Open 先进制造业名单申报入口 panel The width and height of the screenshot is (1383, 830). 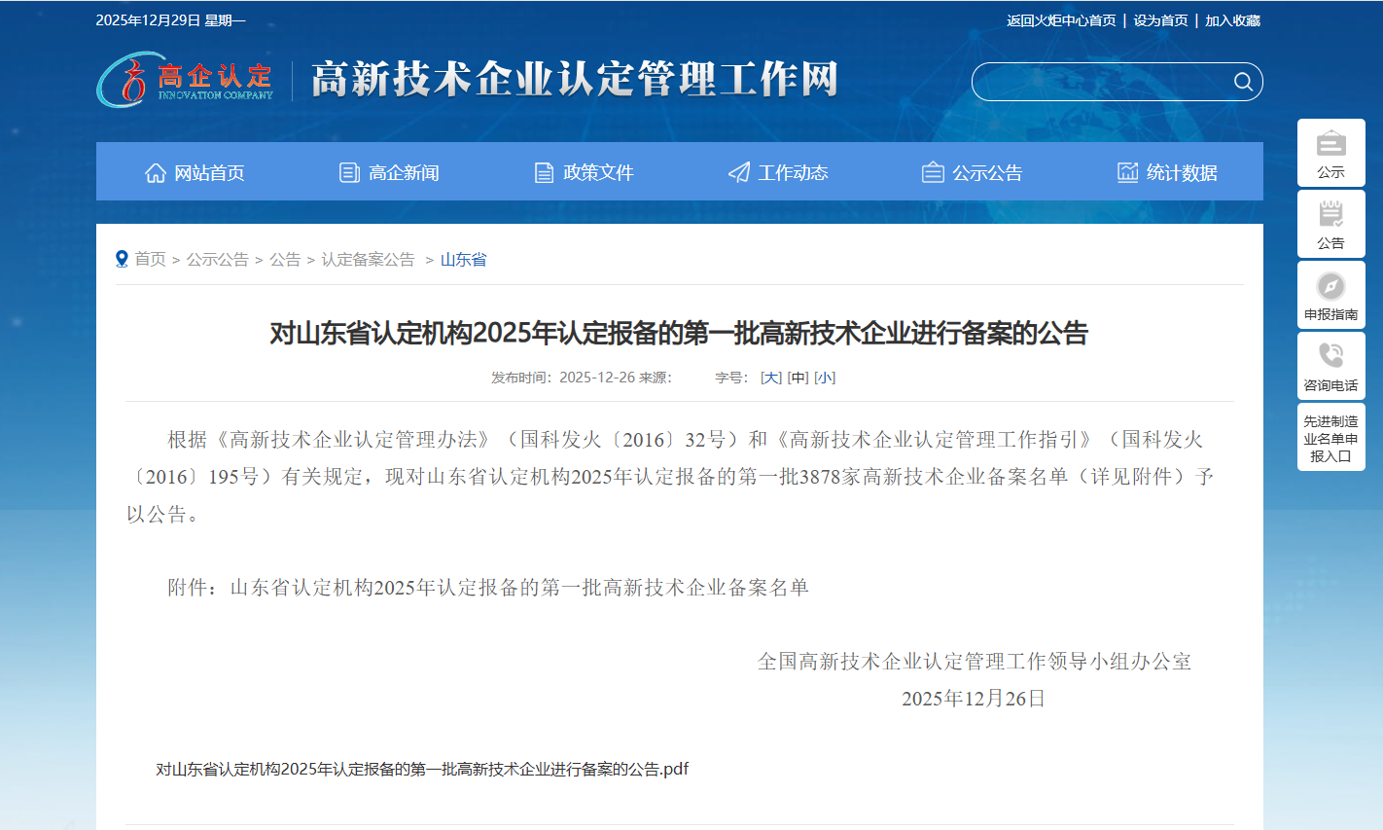point(1330,436)
